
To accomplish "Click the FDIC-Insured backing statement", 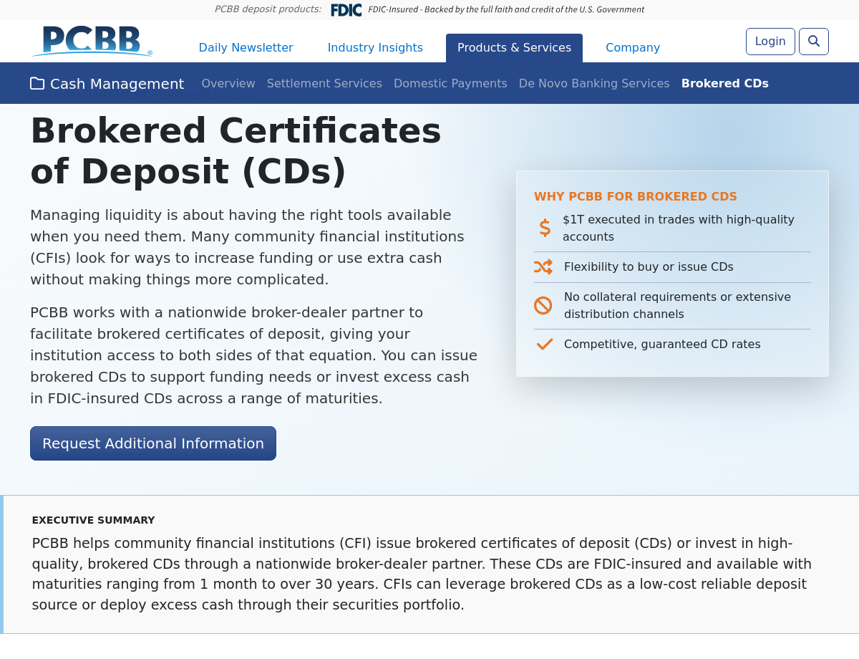I will pyautogui.click(x=506, y=10).
